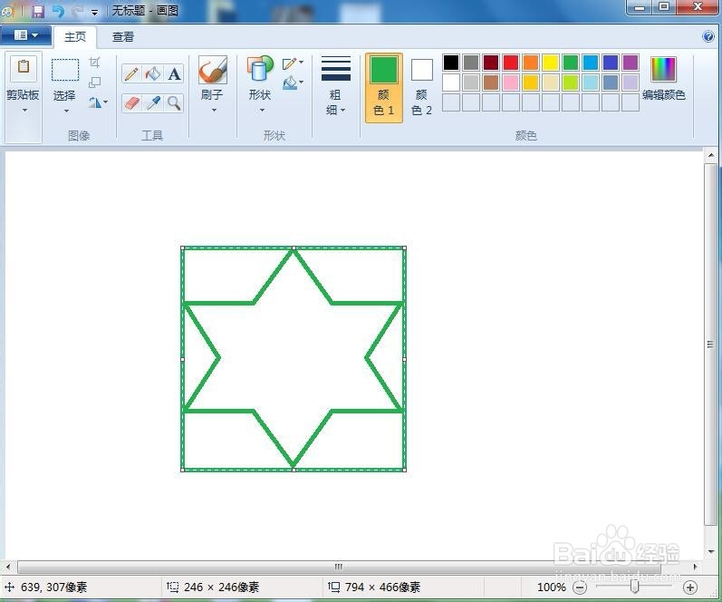Click the Shapes gallery icon
This screenshot has width=722, height=602.
point(260,69)
